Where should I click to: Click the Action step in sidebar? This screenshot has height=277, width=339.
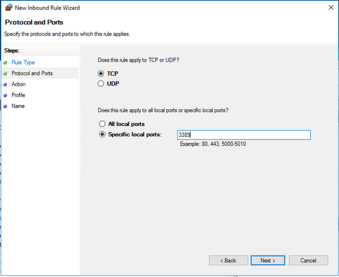(x=19, y=84)
